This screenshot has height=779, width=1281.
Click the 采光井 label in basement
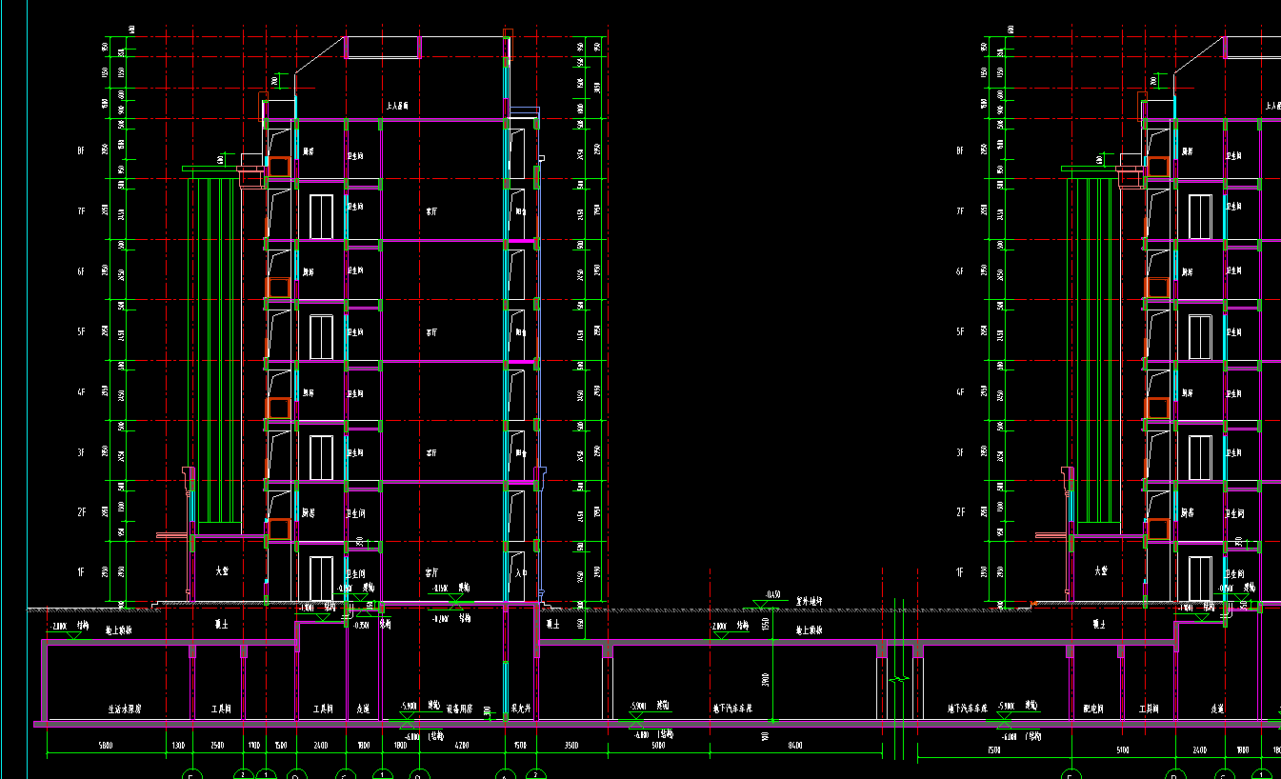pos(520,709)
